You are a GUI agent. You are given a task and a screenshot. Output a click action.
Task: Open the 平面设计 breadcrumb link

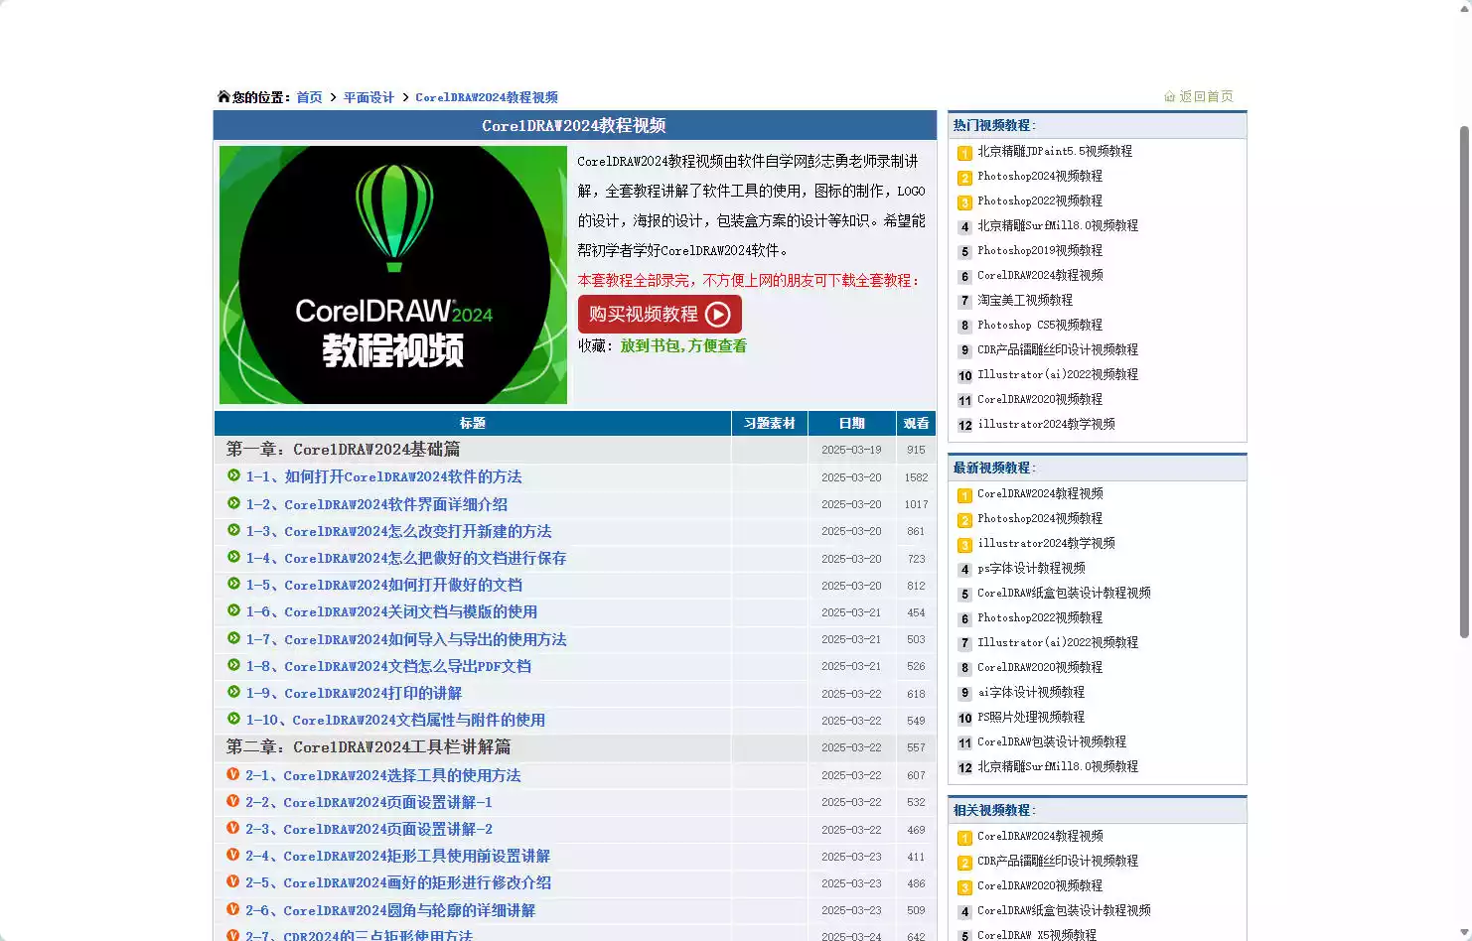coord(368,97)
